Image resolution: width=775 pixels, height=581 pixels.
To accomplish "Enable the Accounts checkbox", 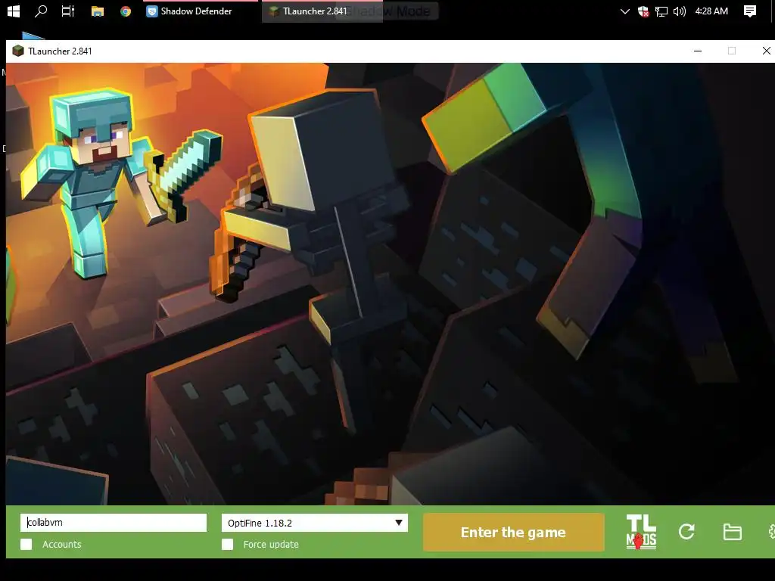I will point(26,544).
